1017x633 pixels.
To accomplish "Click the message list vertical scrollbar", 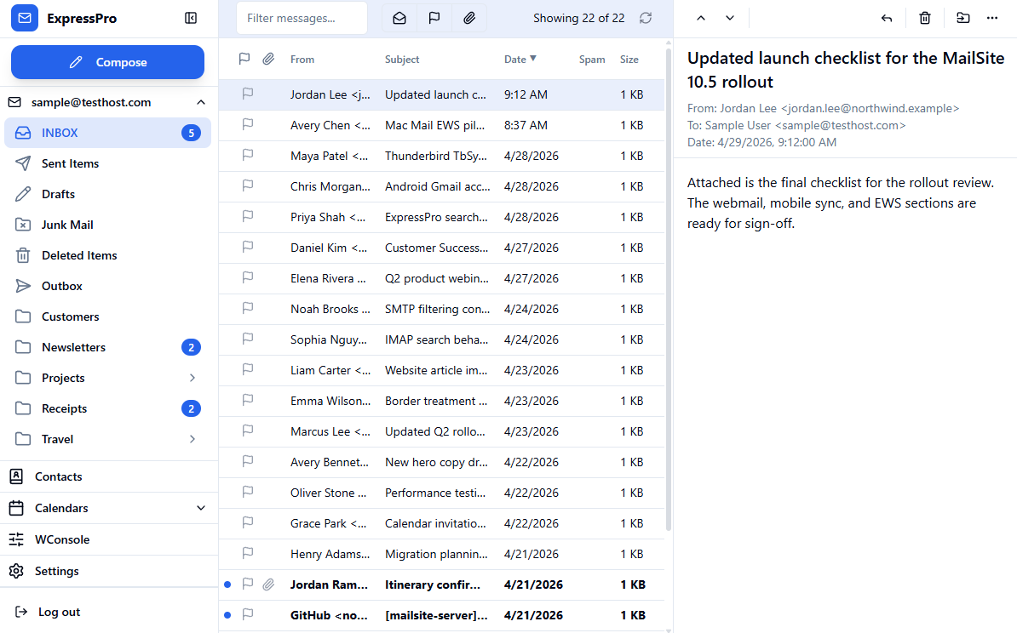I will (x=669, y=288).
